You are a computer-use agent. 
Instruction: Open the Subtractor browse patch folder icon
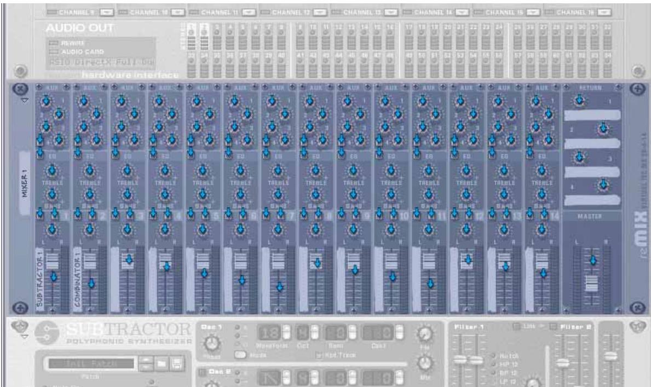162,364
